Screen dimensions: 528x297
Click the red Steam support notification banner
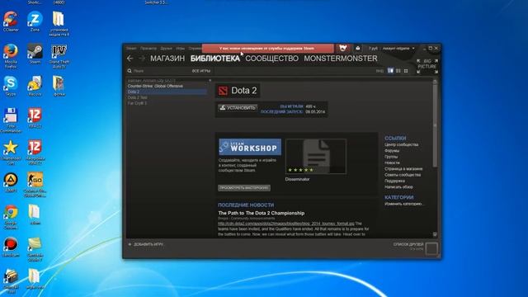click(x=267, y=48)
